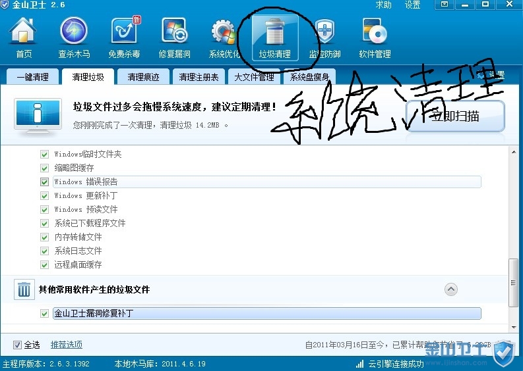Screen dimensions: 523x371
Task: Click the vertical scrollbar thumb
Action: (x=513, y=283)
